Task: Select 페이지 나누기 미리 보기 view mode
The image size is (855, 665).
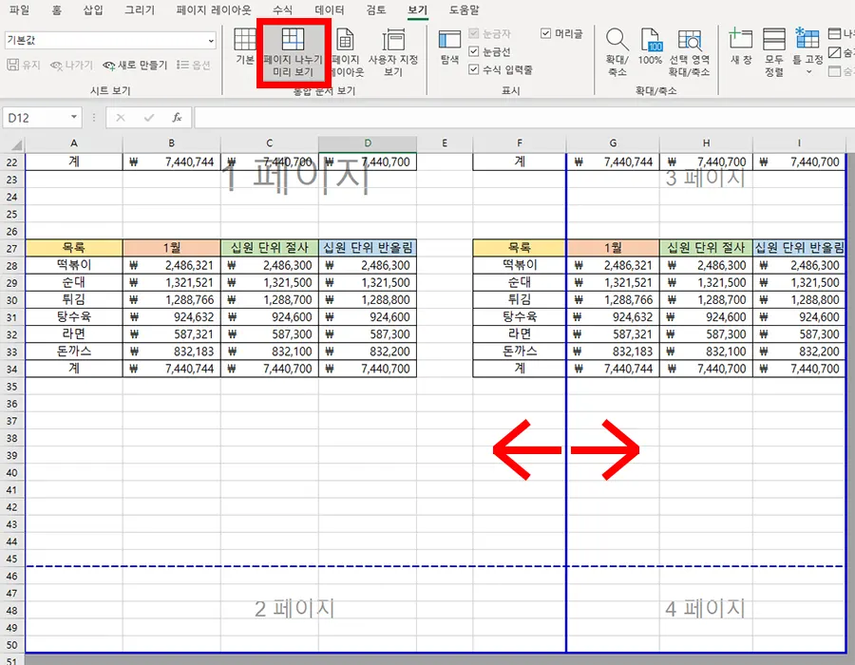Action: tap(294, 52)
